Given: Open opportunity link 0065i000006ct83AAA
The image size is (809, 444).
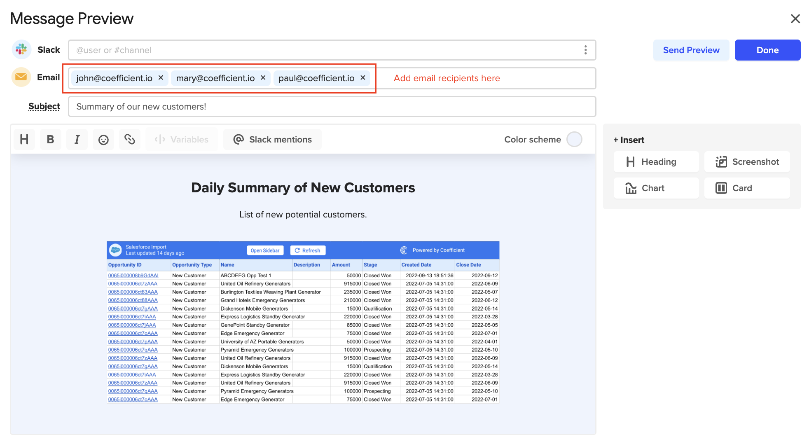Looking at the screenshot, I should [x=133, y=292].
